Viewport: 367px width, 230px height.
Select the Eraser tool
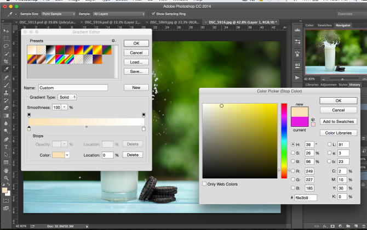pyautogui.click(x=6, y=108)
